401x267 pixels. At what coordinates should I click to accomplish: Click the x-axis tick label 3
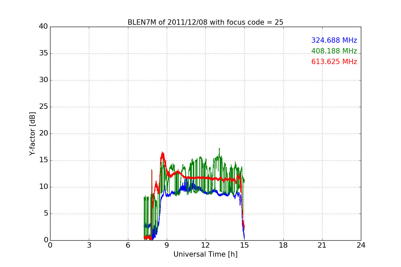point(89,245)
